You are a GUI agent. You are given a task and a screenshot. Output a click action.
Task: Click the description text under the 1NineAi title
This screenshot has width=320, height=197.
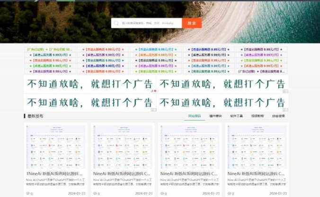55,182
